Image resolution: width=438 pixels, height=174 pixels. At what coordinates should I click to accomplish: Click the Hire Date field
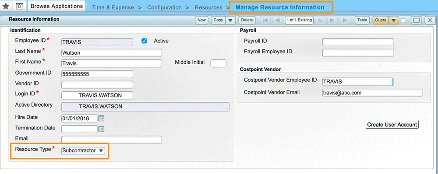coord(79,118)
